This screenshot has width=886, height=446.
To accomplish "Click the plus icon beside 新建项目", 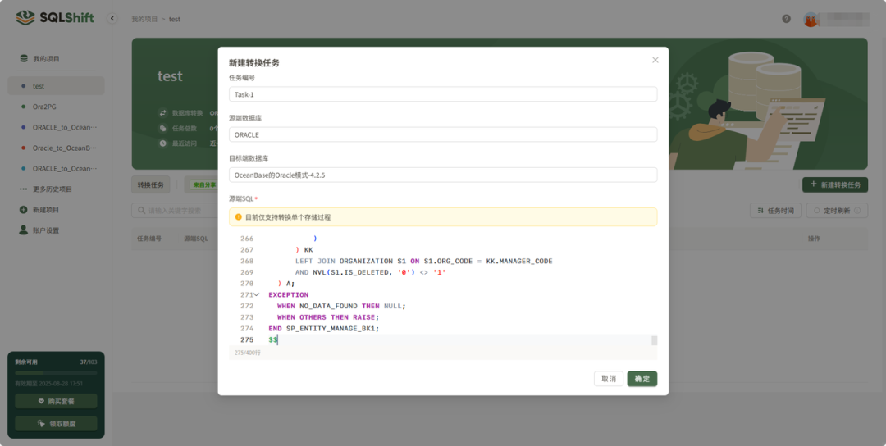I will [23, 209].
